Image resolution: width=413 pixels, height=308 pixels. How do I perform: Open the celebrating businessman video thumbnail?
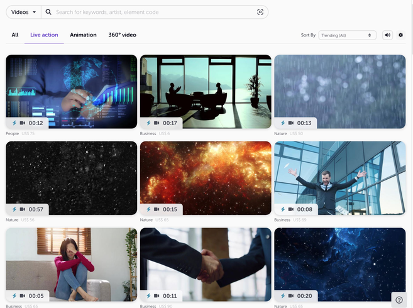click(x=340, y=178)
